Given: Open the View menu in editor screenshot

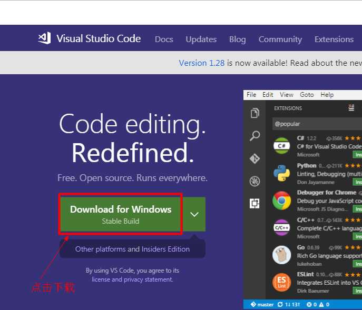Looking at the screenshot, I should click(287, 95).
